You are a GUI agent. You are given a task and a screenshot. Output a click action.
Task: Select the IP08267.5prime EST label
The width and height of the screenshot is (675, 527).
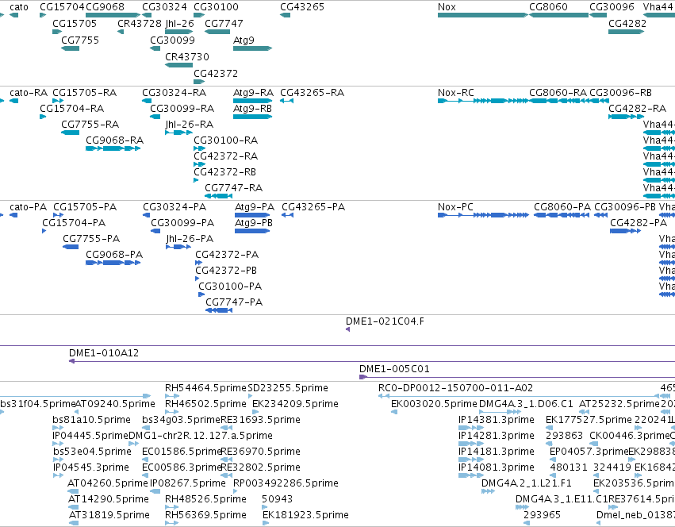(x=188, y=483)
